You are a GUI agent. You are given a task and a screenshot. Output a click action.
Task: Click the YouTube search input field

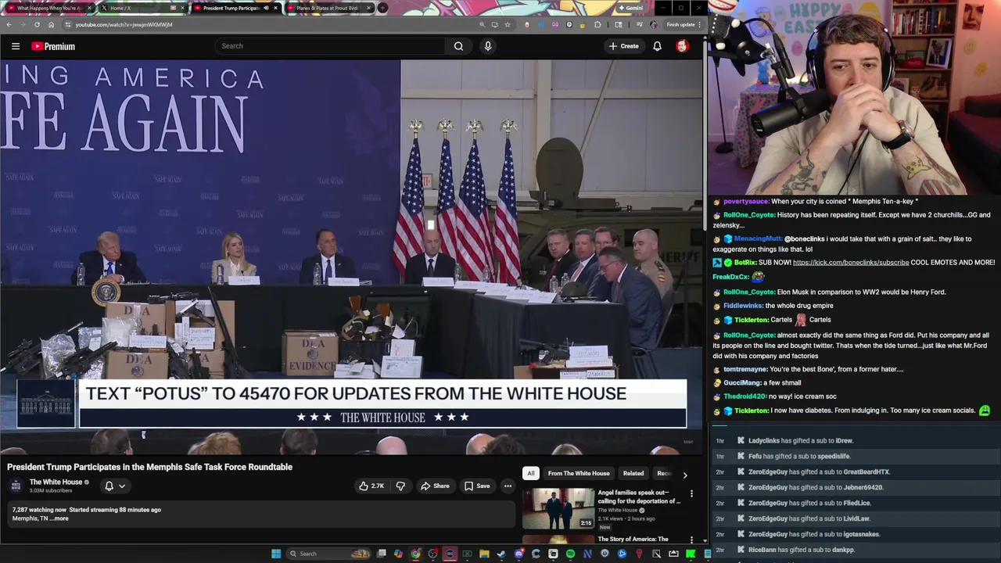coord(330,46)
